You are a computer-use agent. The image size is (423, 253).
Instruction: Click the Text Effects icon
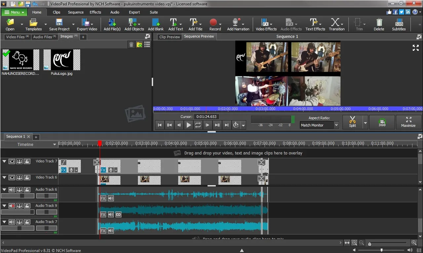pyautogui.click(x=313, y=22)
